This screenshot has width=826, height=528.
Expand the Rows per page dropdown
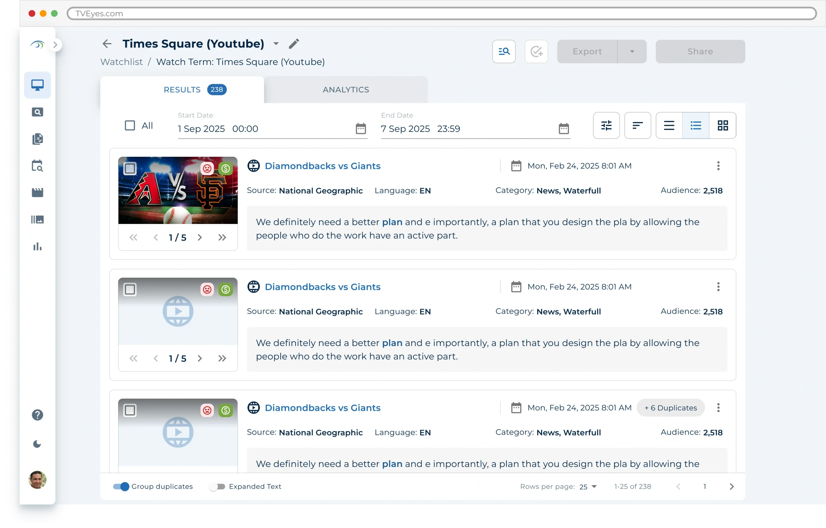[588, 486]
